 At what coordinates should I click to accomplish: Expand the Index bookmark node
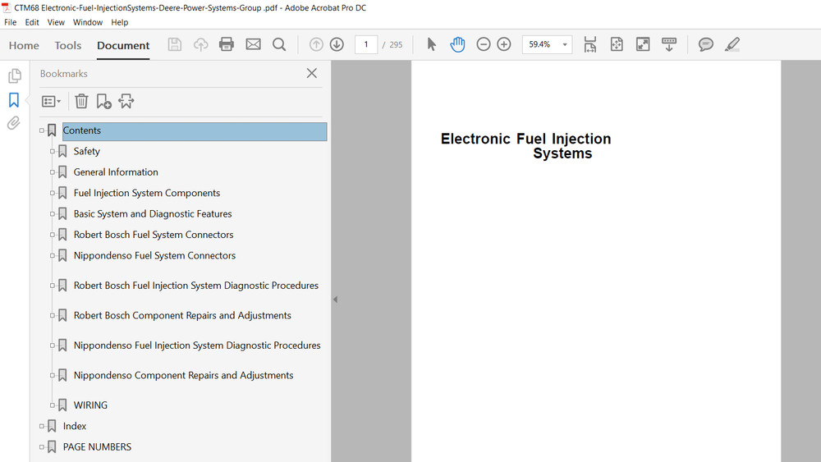coord(41,427)
